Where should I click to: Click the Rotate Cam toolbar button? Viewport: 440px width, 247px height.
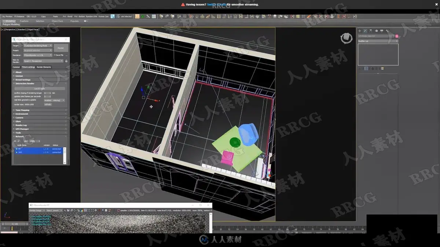pos(104,16)
